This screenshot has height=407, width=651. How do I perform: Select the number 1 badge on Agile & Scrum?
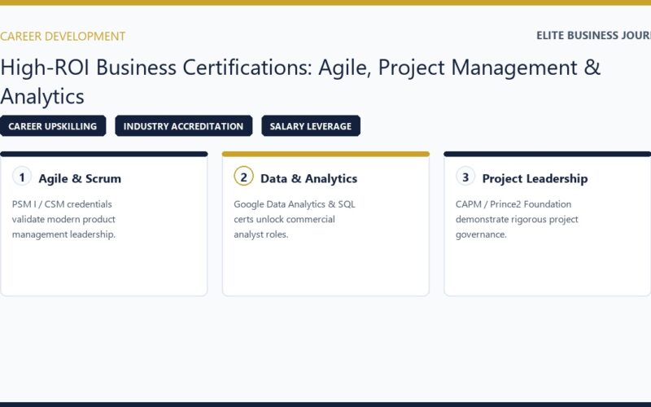tap(22, 177)
